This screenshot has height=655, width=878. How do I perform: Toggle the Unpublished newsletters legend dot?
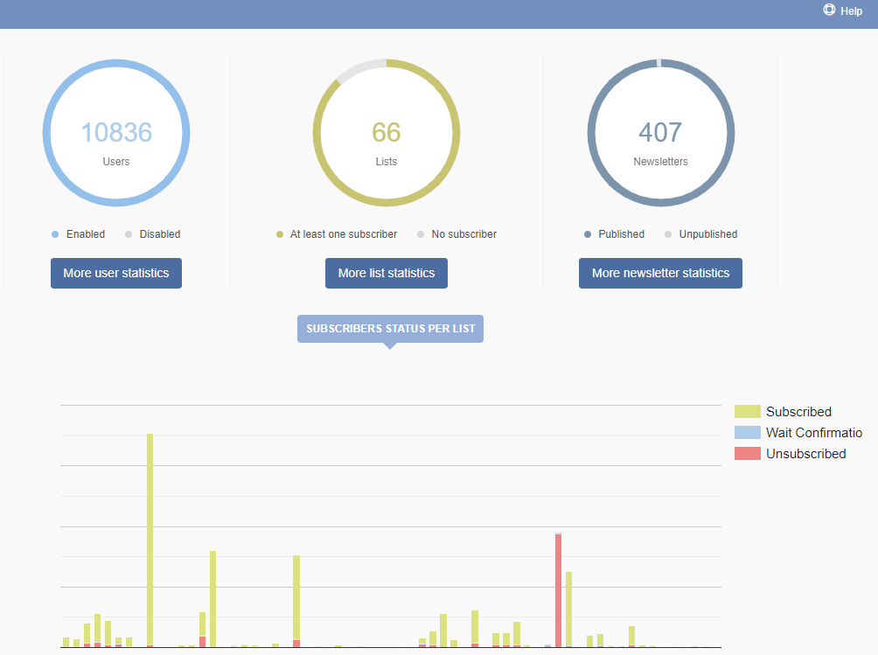pyautogui.click(x=668, y=234)
